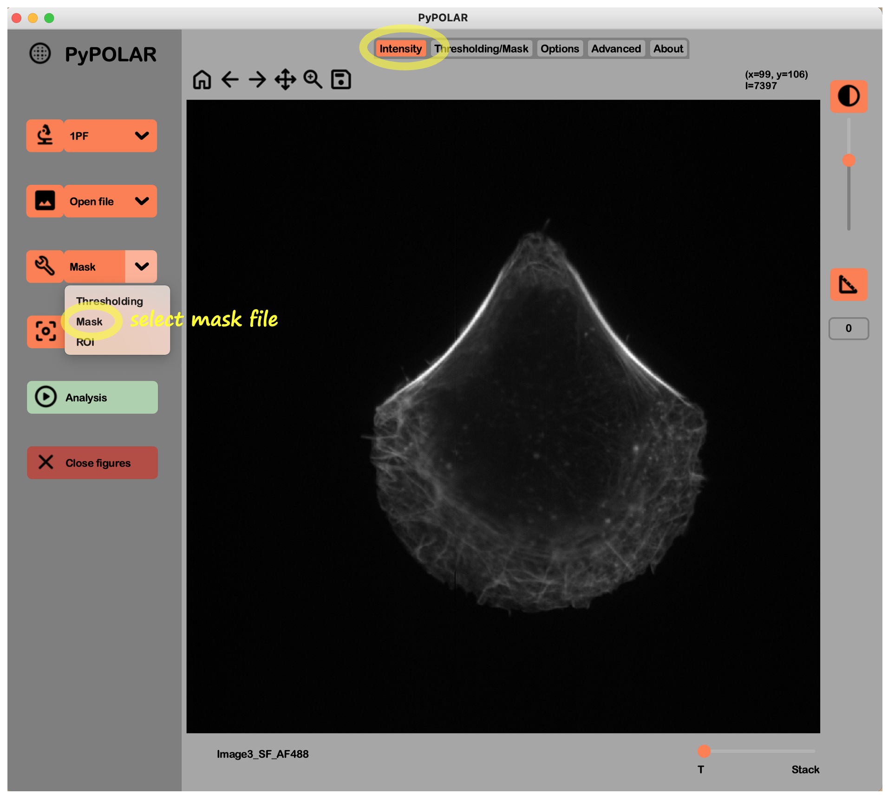888x795 pixels.
Task: Switch to the Intensity tab
Action: [400, 49]
